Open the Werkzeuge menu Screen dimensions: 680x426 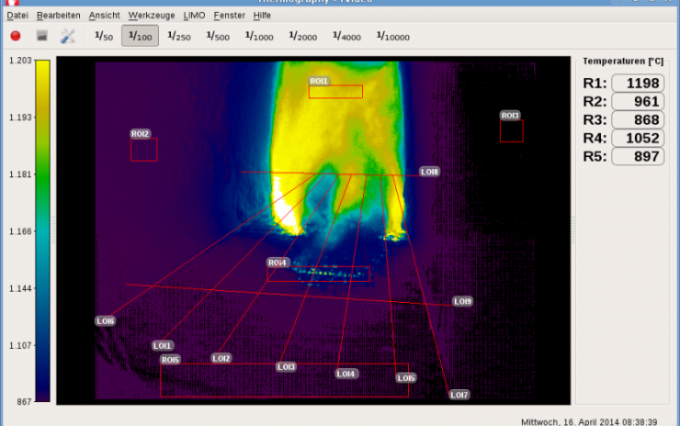point(152,16)
